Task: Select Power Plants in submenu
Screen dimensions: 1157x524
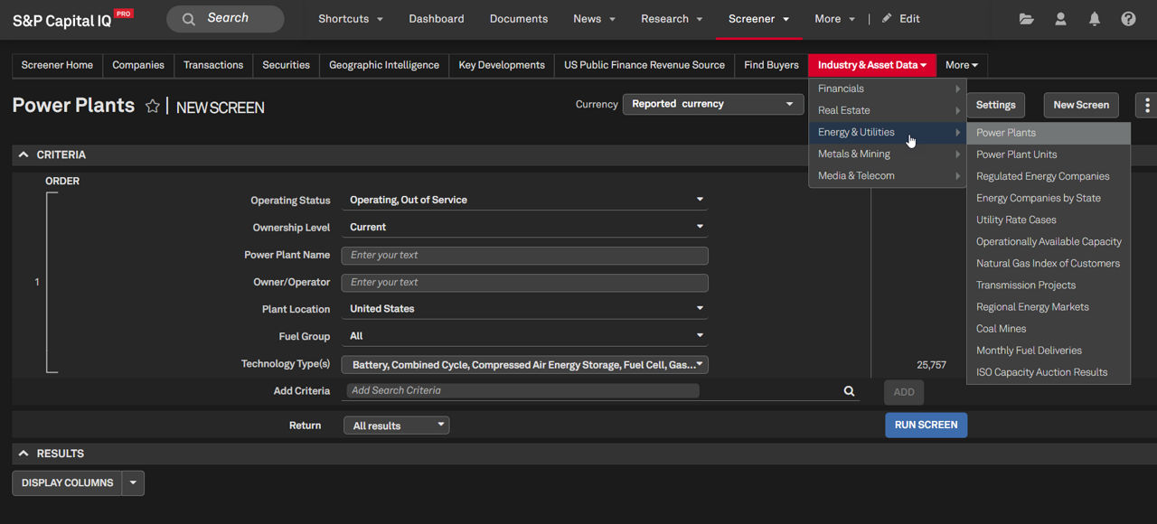Action: [1049, 133]
